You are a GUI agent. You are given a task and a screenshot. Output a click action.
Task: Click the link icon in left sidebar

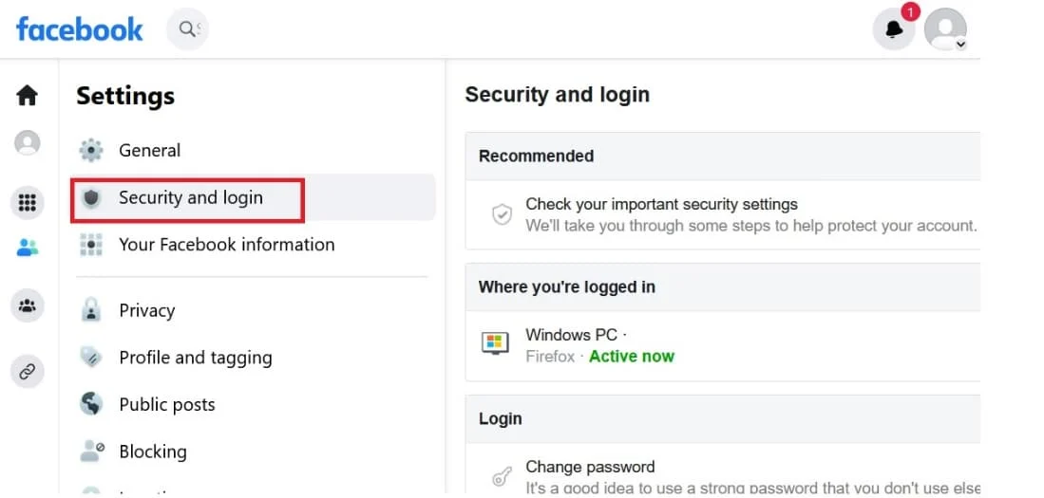[x=28, y=372]
